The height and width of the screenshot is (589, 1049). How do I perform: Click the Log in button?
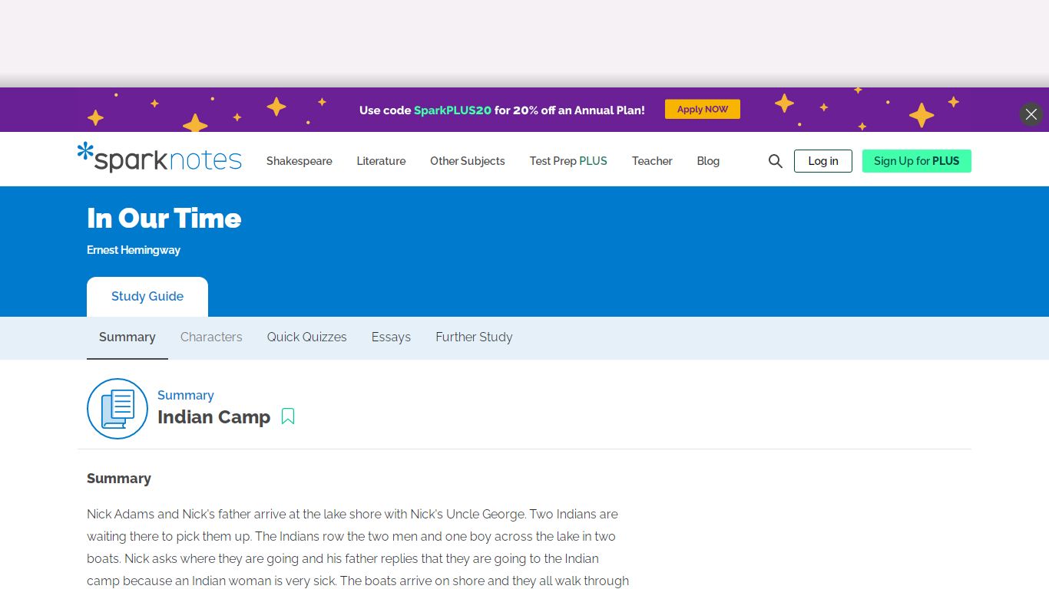(823, 161)
